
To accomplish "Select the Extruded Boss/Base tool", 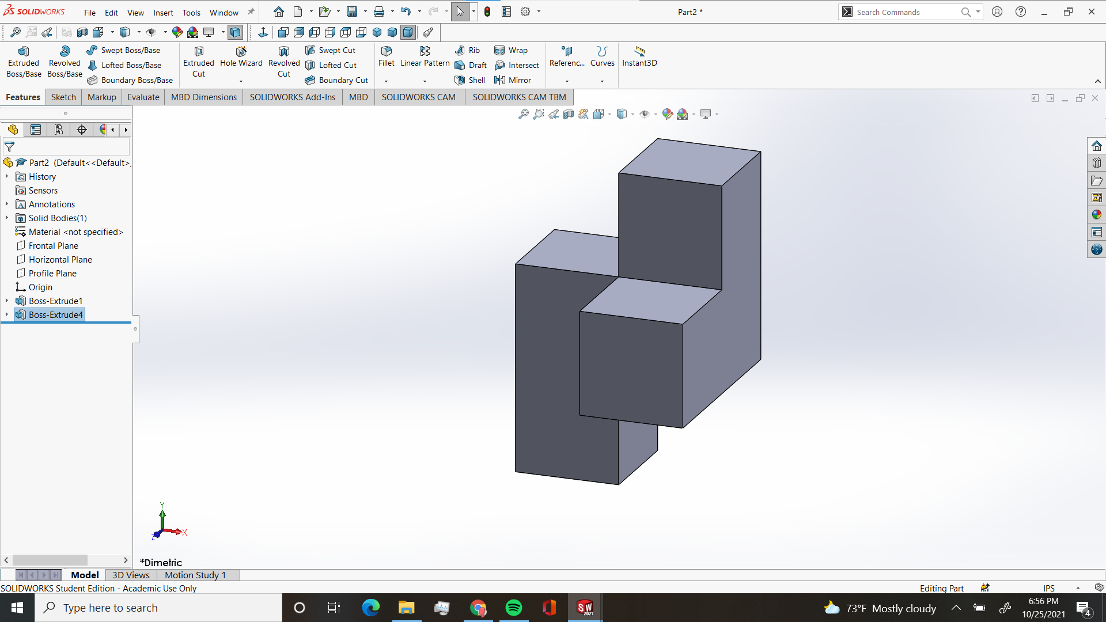I will click(23, 60).
